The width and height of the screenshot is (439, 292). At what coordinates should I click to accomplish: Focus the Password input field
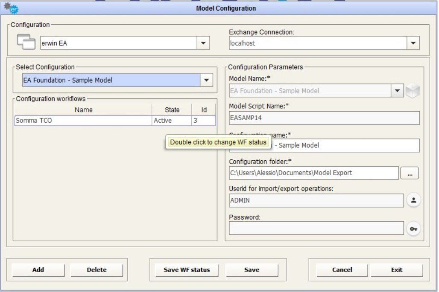(316, 228)
